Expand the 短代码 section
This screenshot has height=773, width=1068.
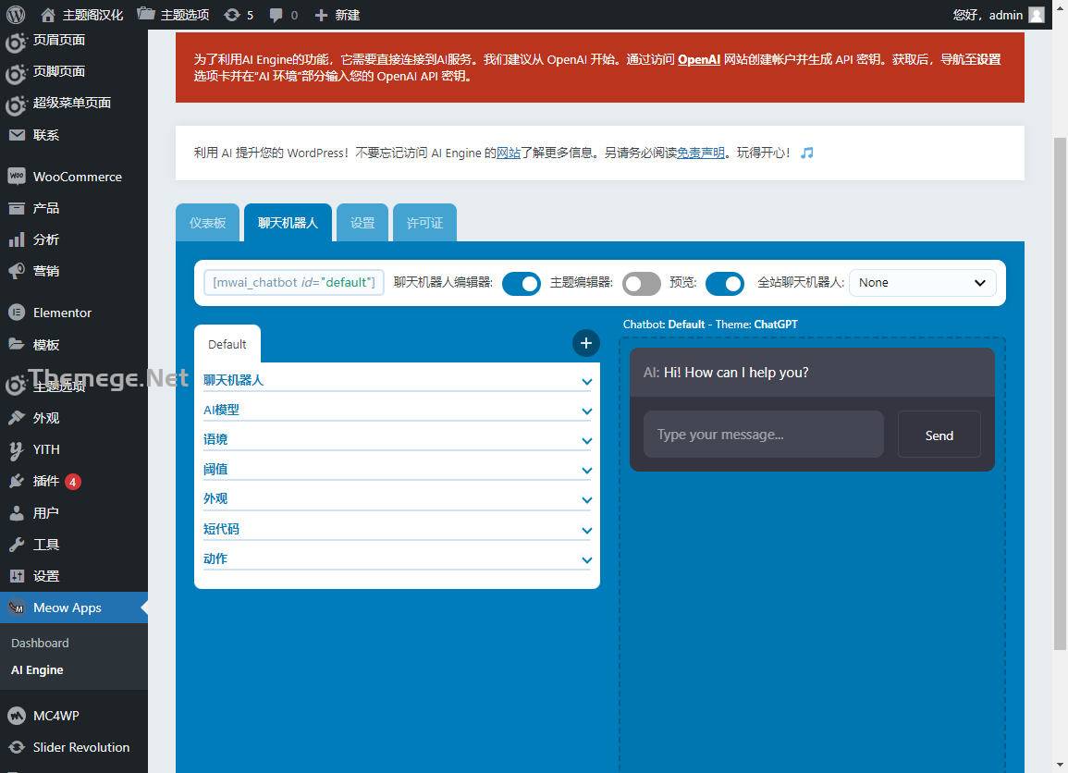click(397, 529)
